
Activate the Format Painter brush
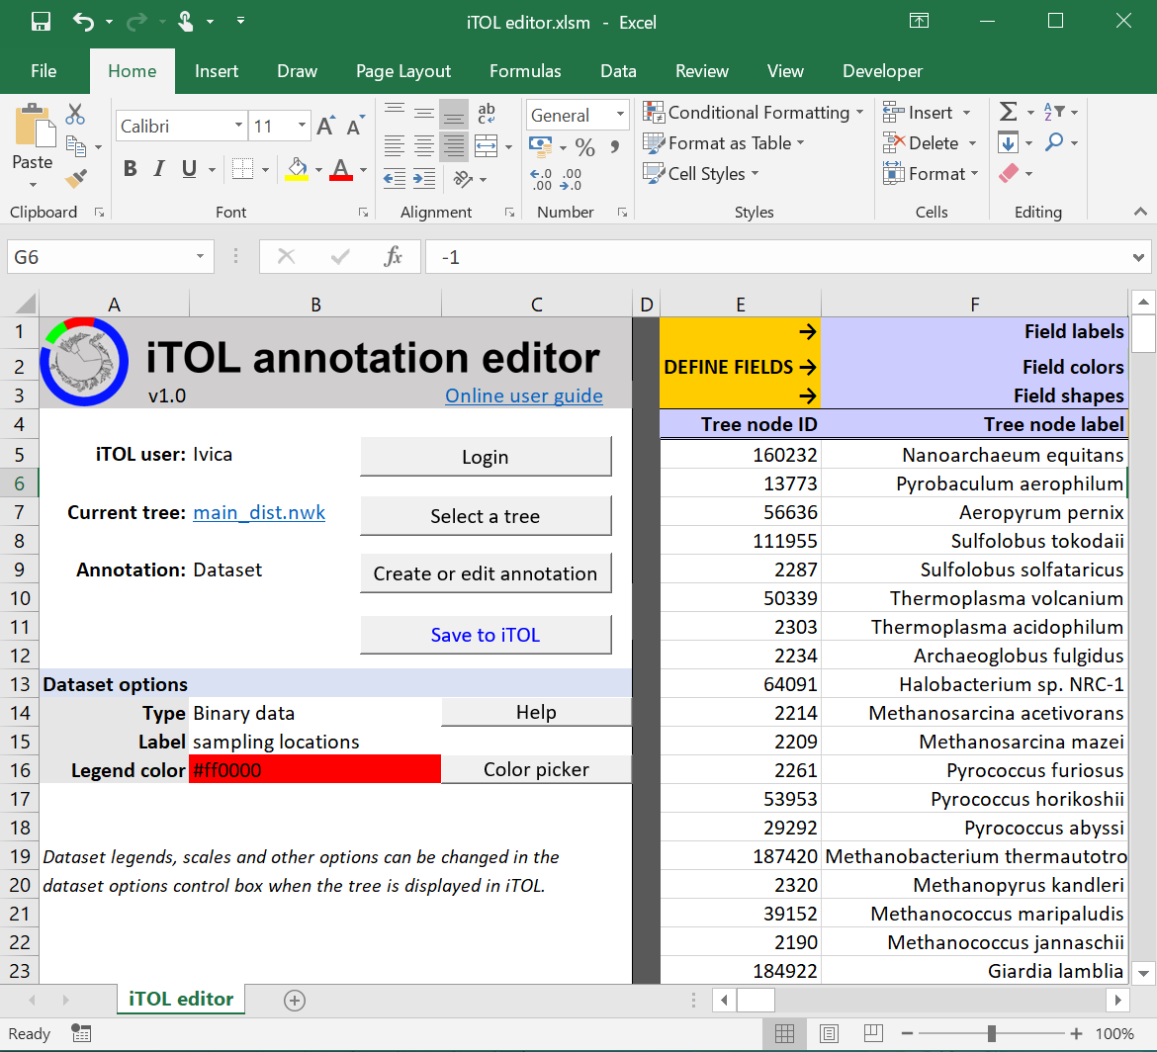pyautogui.click(x=75, y=179)
